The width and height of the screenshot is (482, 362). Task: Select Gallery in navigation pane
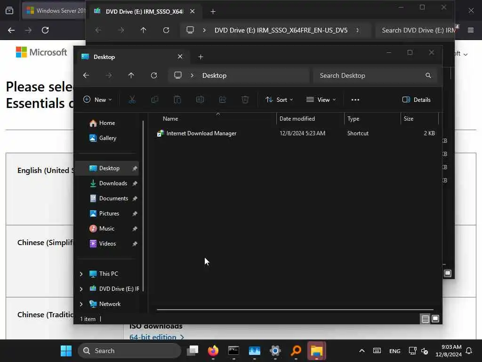[x=107, y=138]
